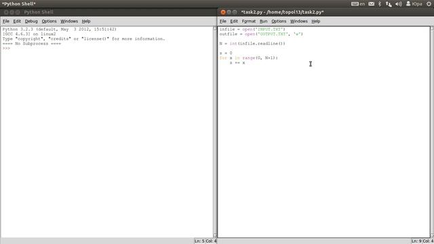This screenshot has height=244, width=434.
Task: Open the network connection indicator
Action: tap(389, 4)
